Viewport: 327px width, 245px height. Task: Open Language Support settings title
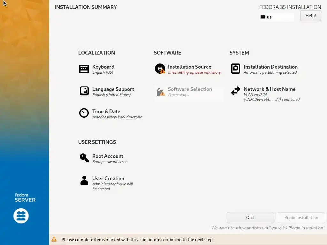coord(113,89)
